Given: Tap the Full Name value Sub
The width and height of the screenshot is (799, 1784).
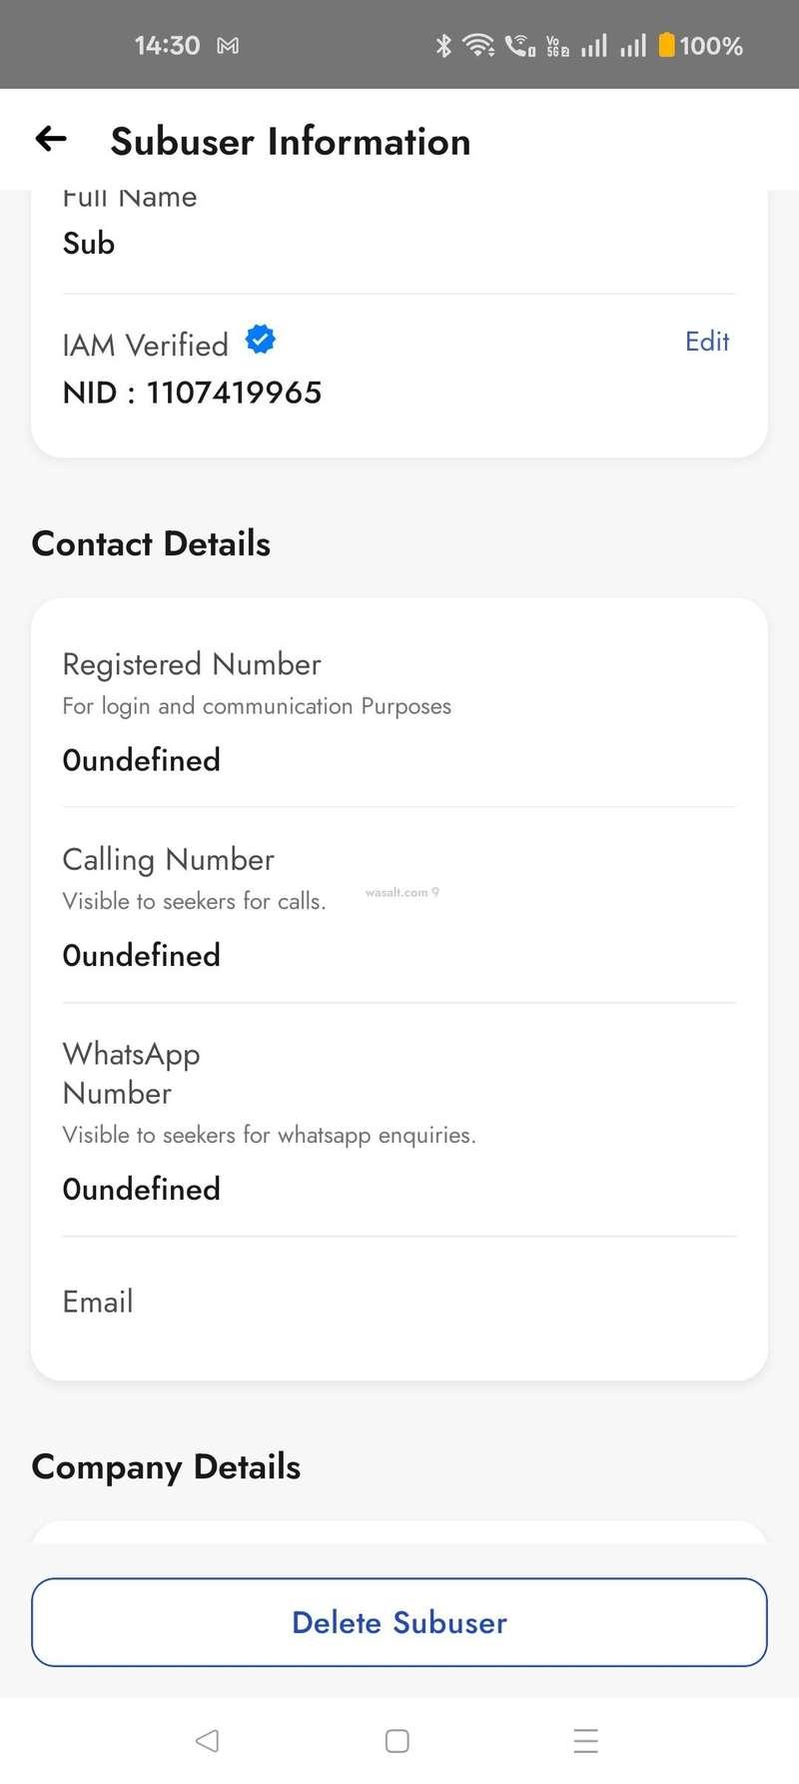Looking at the screenshot, I should (89, 244).
